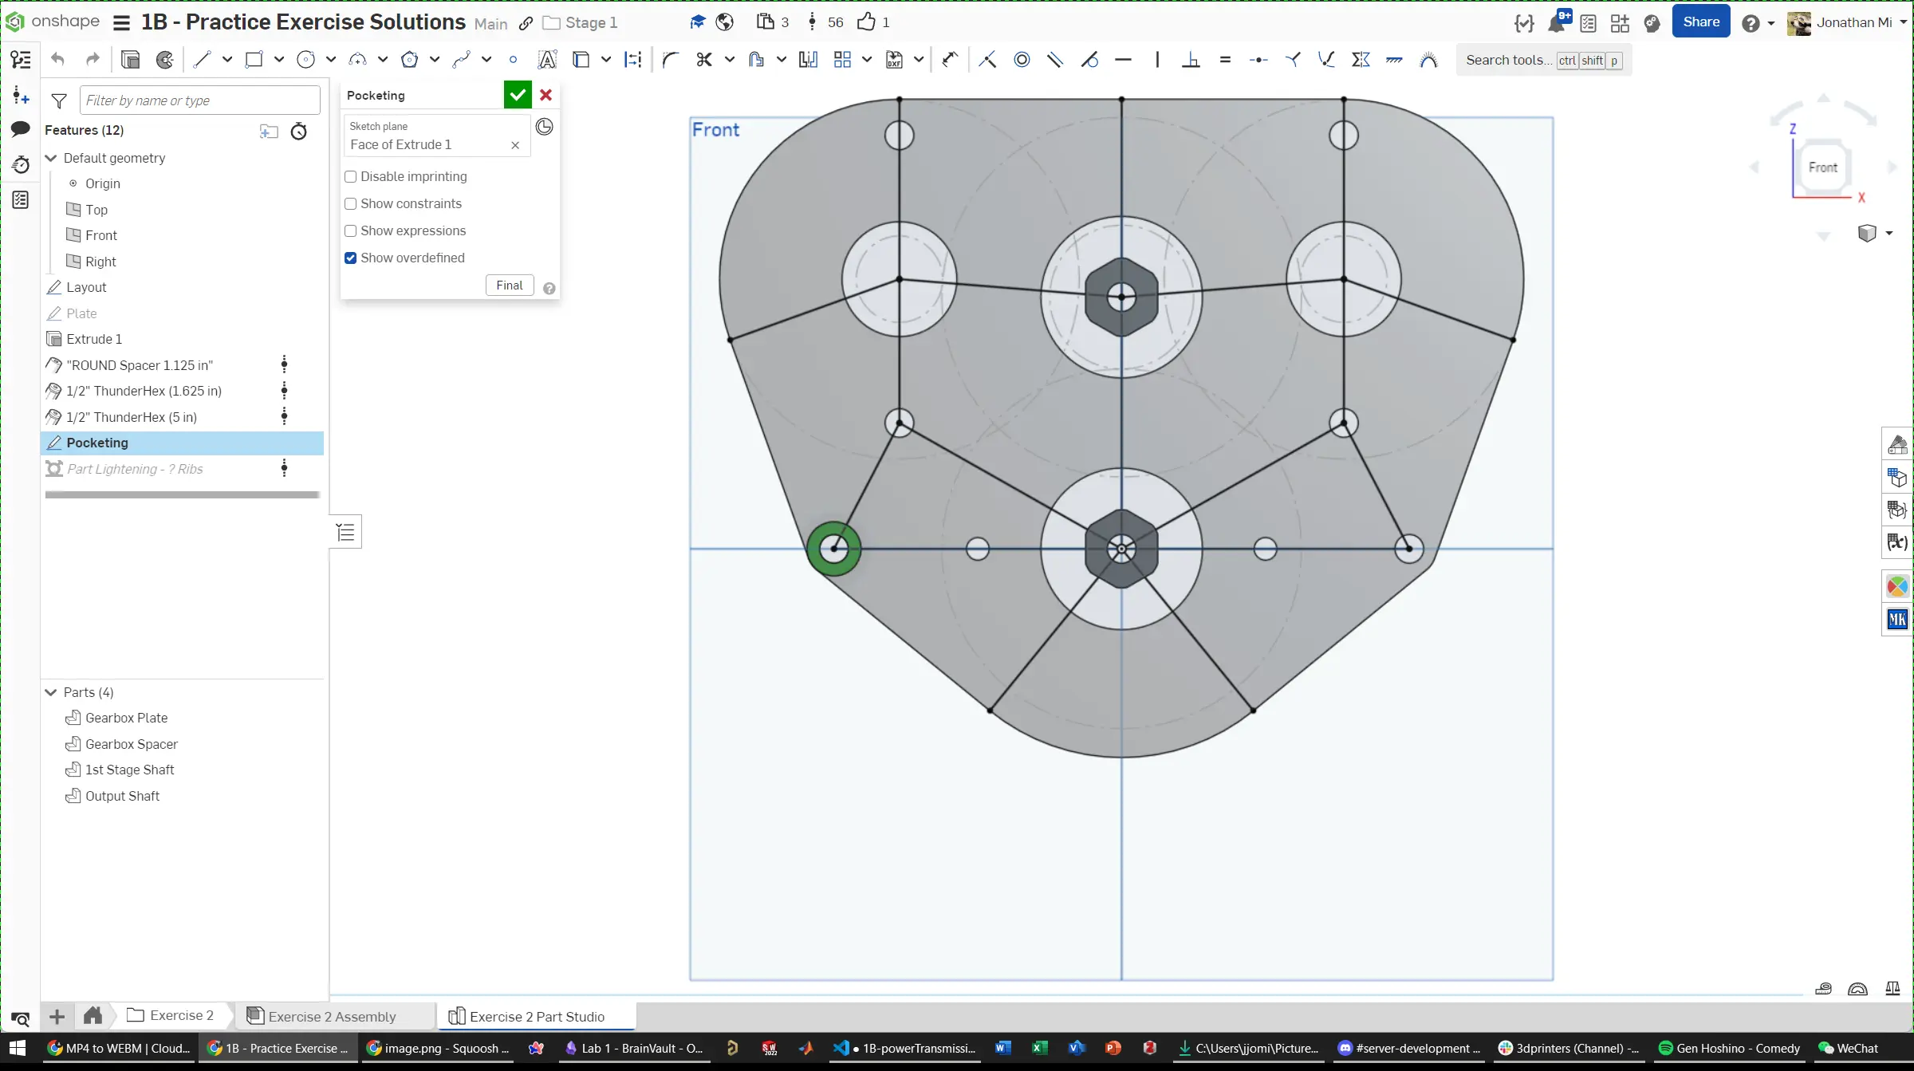Collapse the Parts (4) list
Screen dimensions: 1914x1071
(x=51, y=692)
